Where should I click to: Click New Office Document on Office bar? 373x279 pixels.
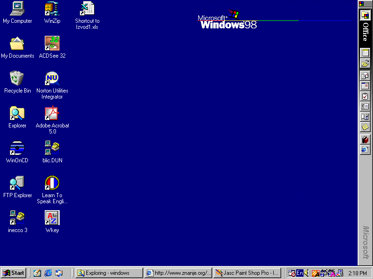[365, 53]
